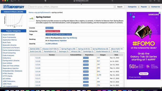This screenshot has height=91, width=162.
Task: Open the Contact Us link
Action: point(156,7)
